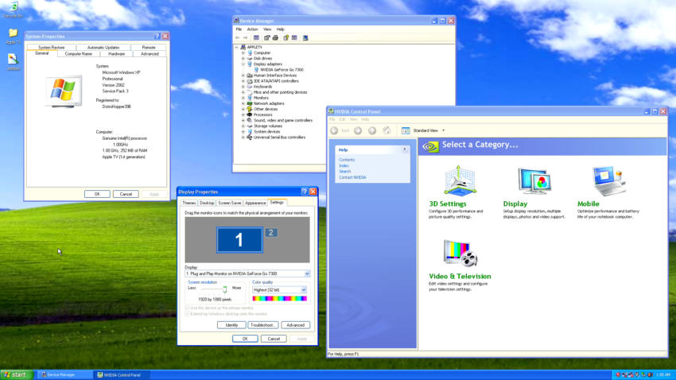
Task: Click the Troubleshoot button
Action: (x=262, y=325)
